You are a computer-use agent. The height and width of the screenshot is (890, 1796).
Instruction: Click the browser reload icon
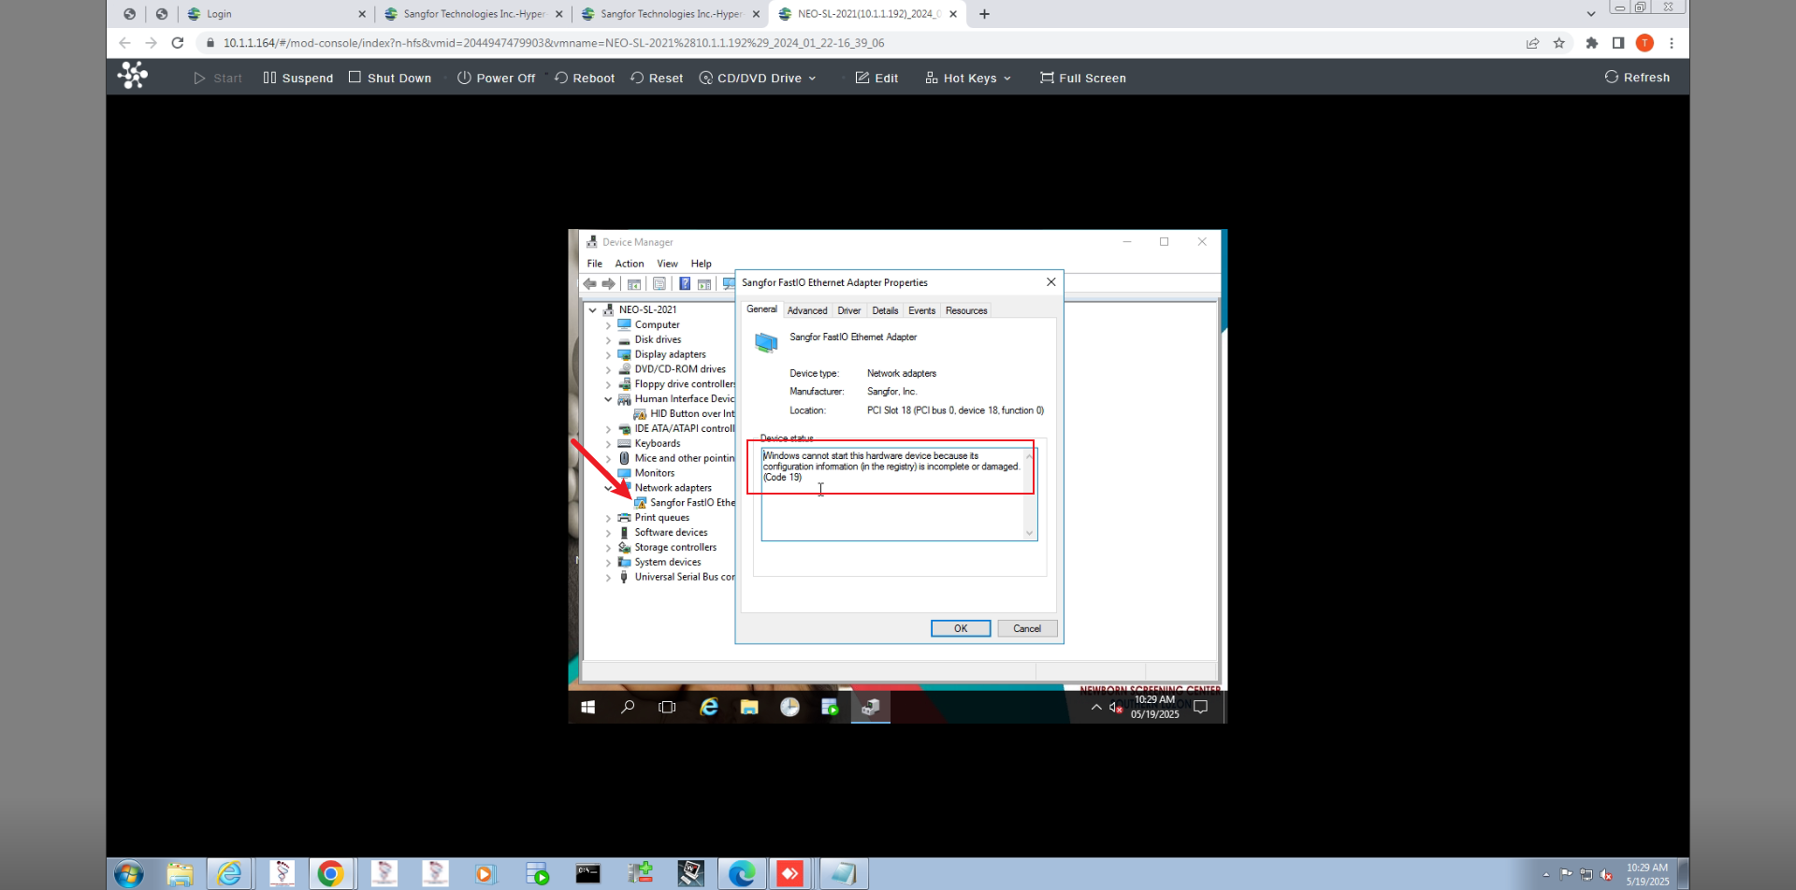[x=178, y=43]
